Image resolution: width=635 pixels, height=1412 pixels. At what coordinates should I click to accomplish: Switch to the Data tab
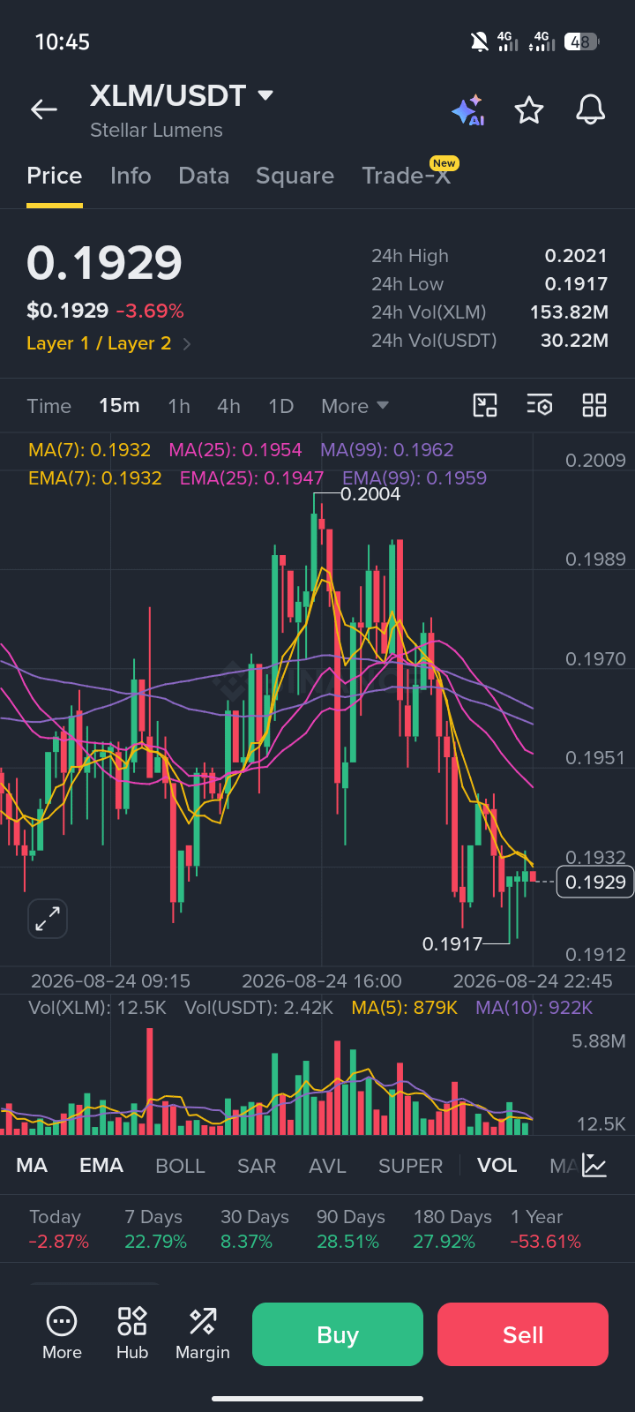(204, 176)
